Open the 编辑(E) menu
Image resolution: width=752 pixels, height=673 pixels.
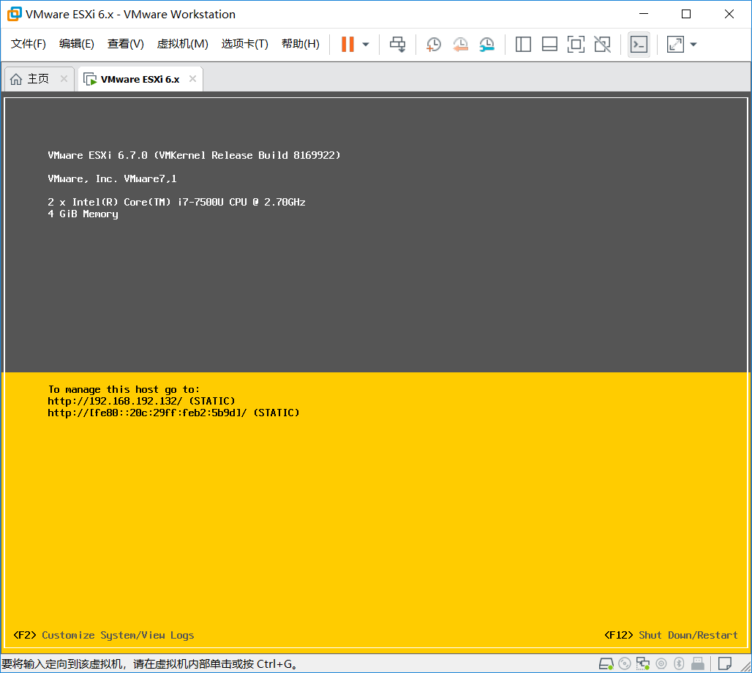(76, 44)
